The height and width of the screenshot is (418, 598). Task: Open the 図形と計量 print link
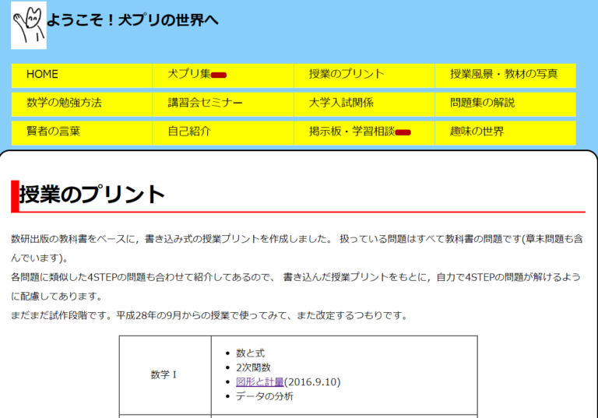[x=260, y=381]
